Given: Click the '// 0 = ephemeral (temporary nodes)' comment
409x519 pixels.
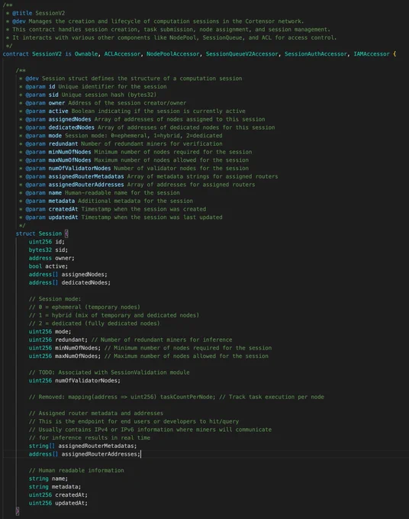Looking at the screenshot, I should [85, 307].
